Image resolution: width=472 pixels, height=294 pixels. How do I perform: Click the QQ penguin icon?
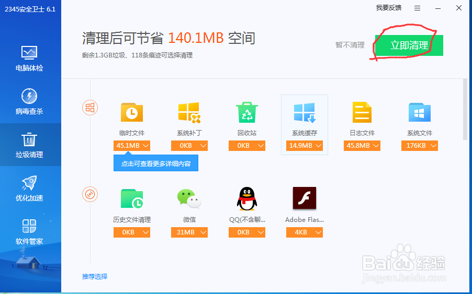[x=247, y=199]
